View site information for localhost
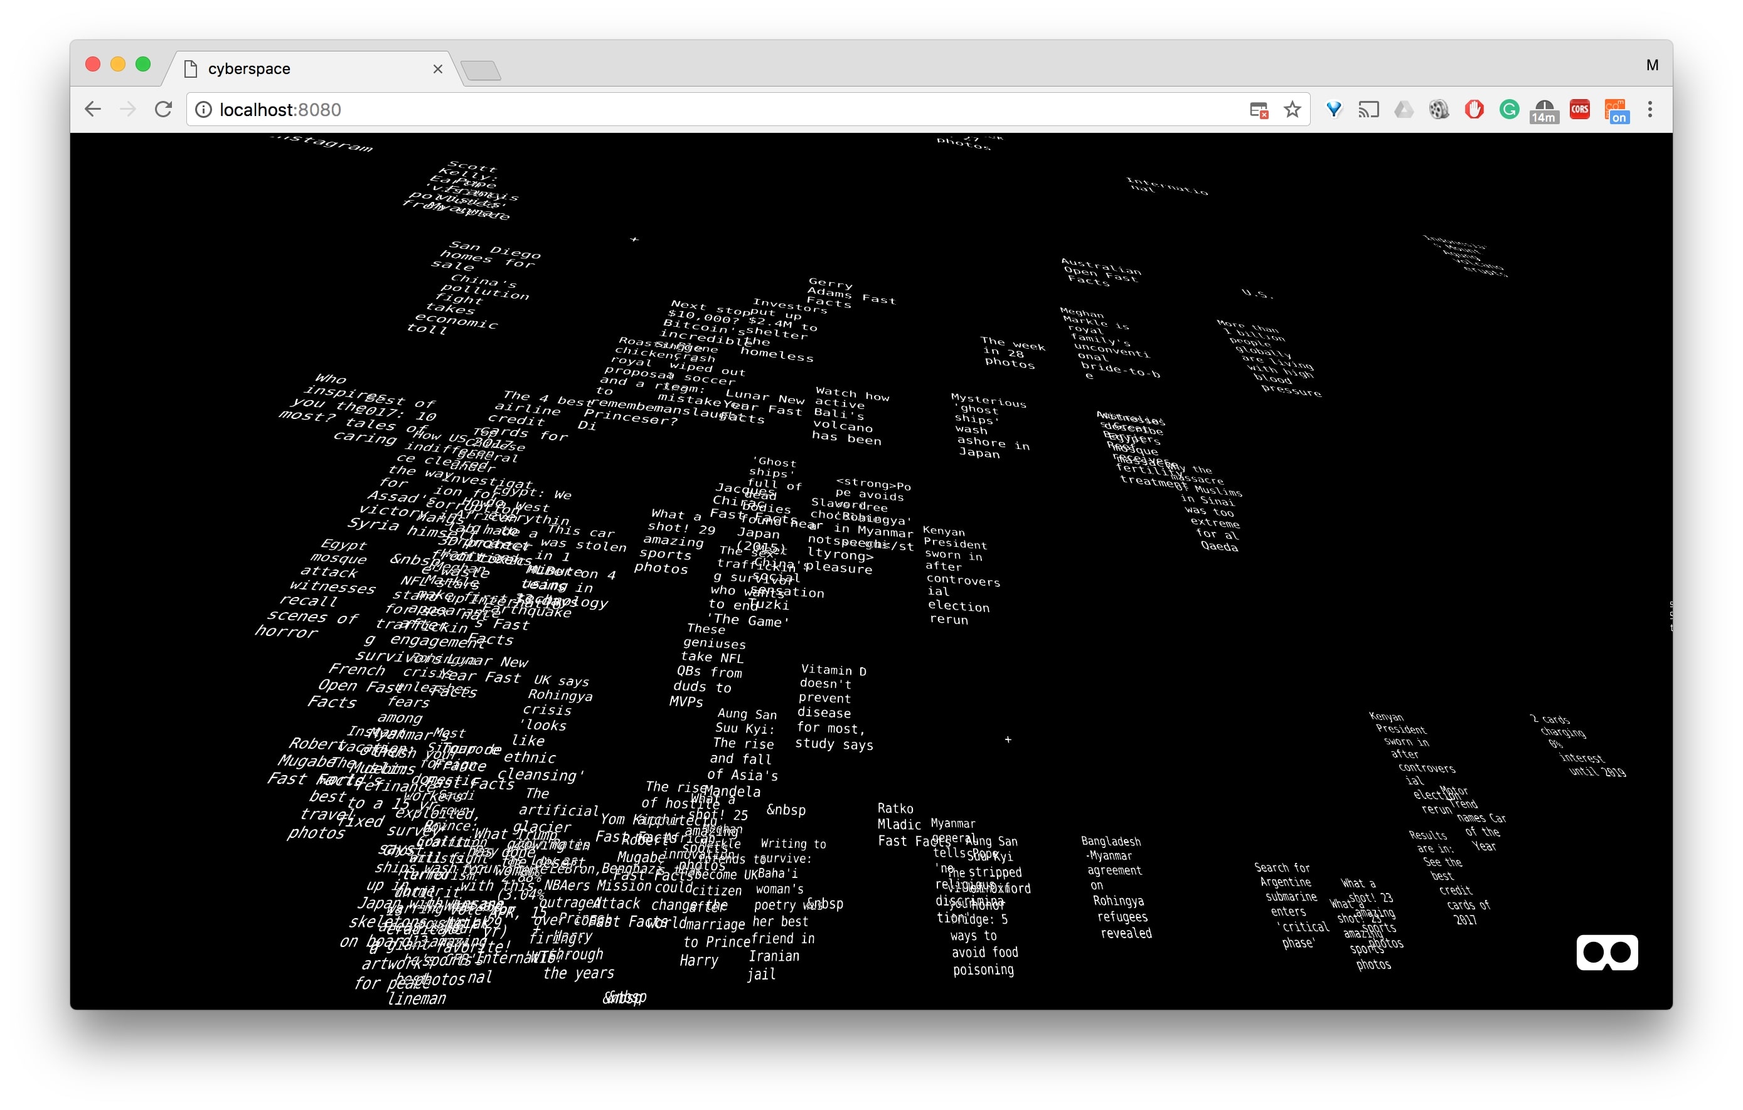 pyautogui.click(x=204, y=110)
